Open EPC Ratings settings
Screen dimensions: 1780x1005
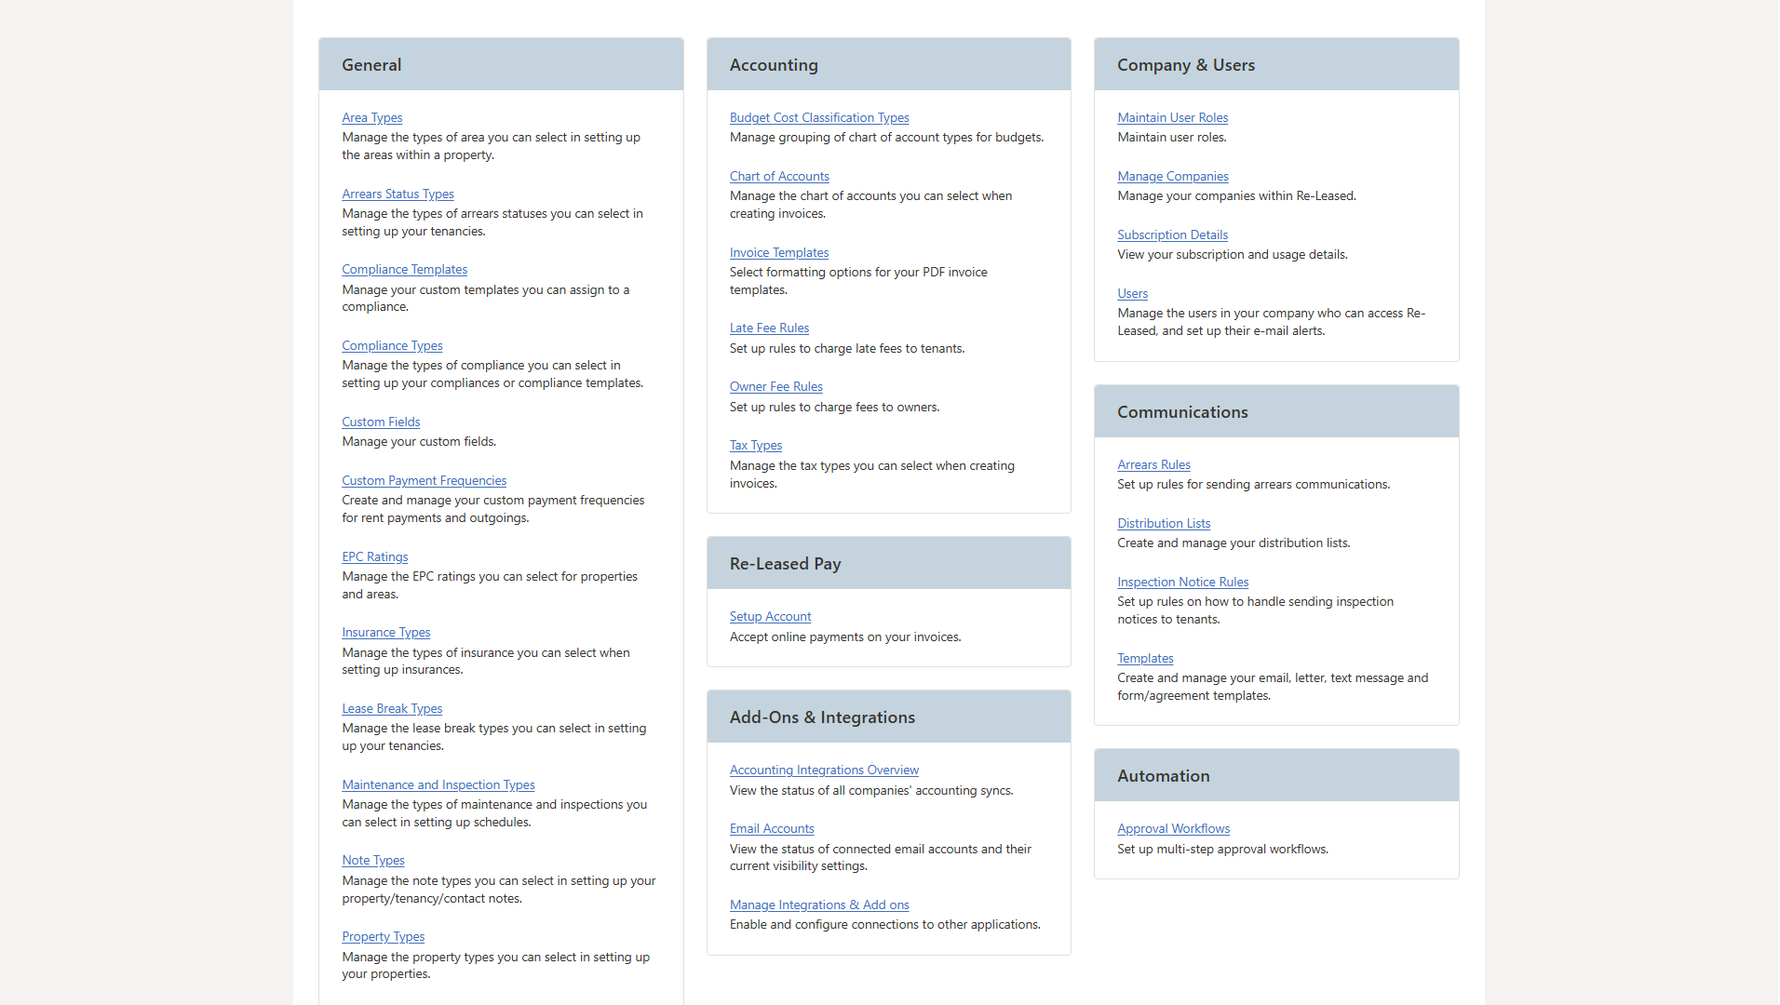point(374,556)
